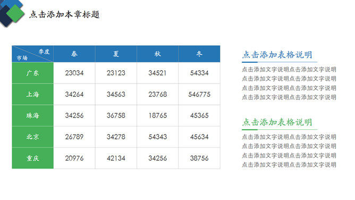Click cell value 54343

pos(158,137)
